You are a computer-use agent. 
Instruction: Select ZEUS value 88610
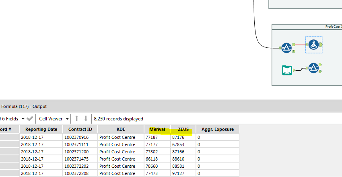(x=183, y=159)
